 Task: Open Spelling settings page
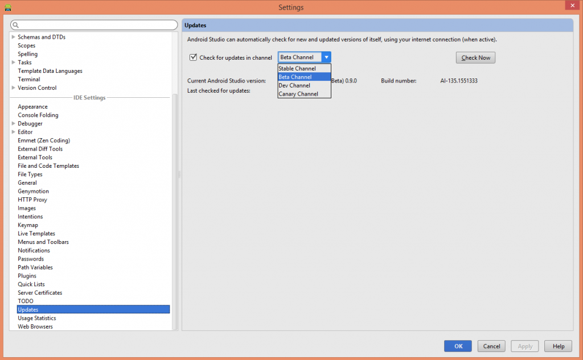pos(27,54)
